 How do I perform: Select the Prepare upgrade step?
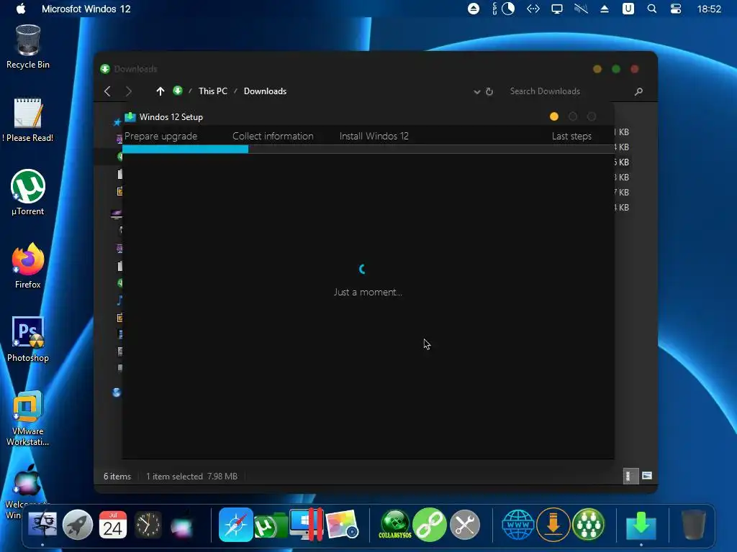(x=160, y=136)
